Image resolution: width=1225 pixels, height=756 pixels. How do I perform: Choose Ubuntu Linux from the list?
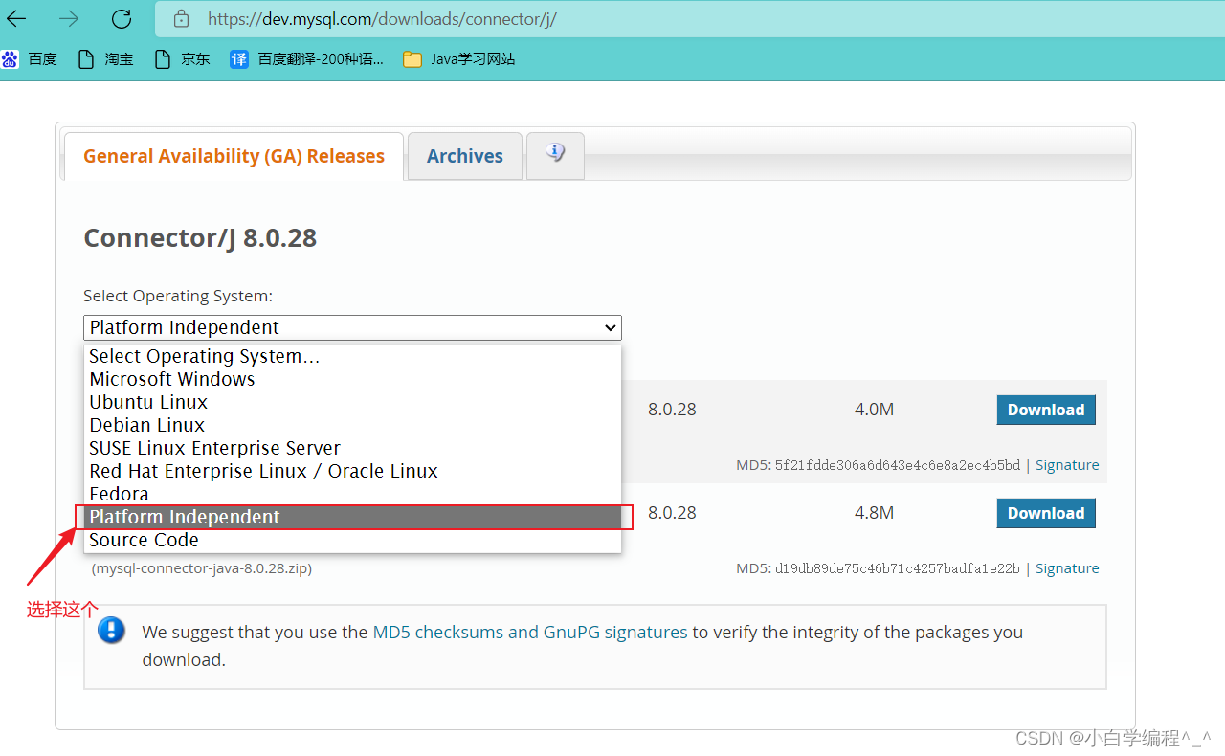[x=352, y=402]
